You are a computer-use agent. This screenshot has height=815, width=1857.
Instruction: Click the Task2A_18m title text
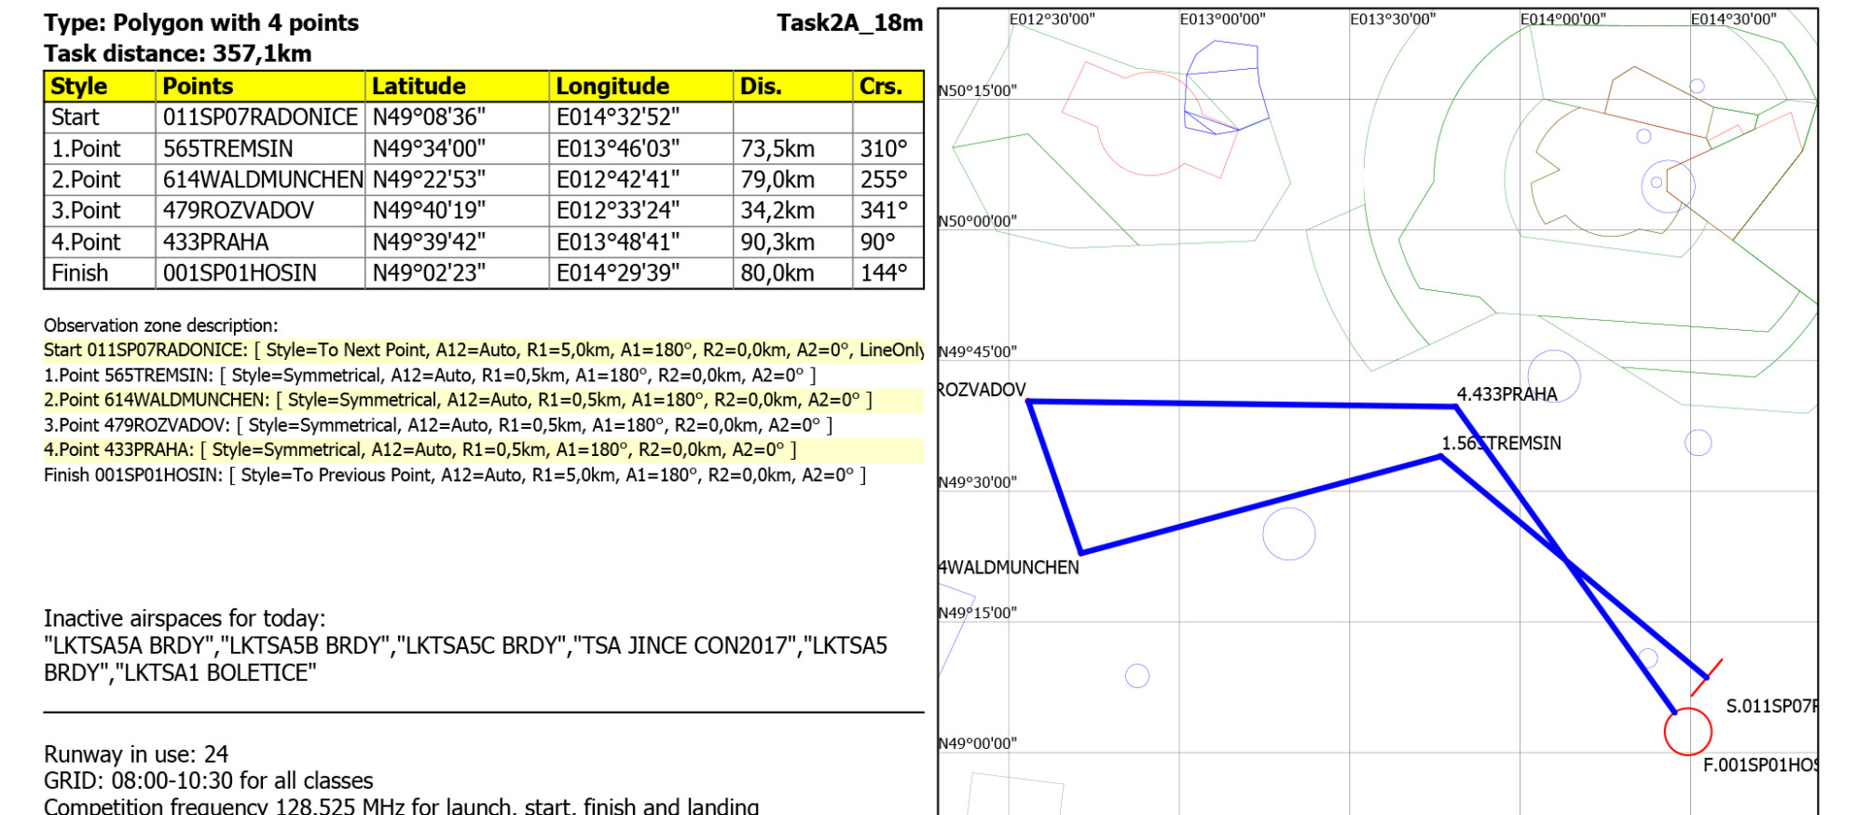tap(849, 22)
